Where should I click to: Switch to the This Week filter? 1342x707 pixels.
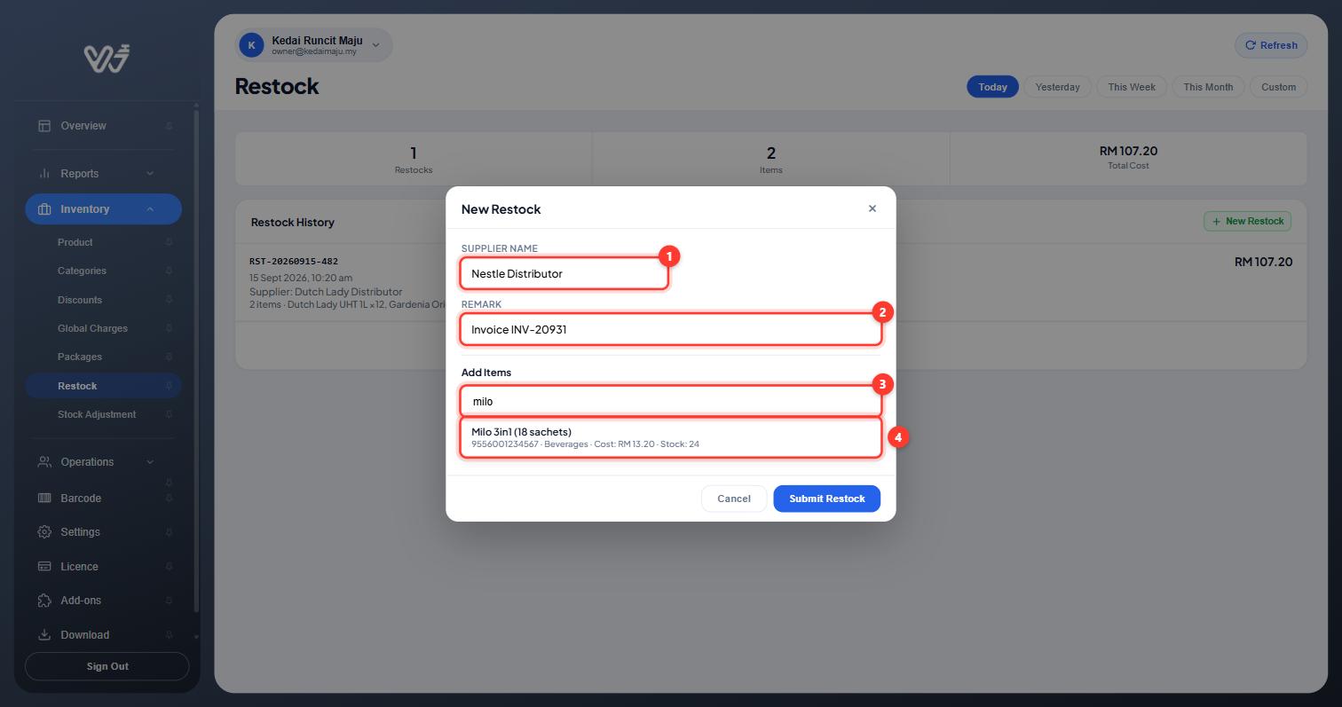[x=1132, y=87]
